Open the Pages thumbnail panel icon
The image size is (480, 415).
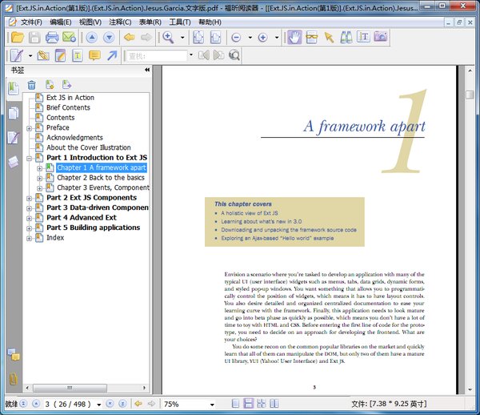point(13,113)
